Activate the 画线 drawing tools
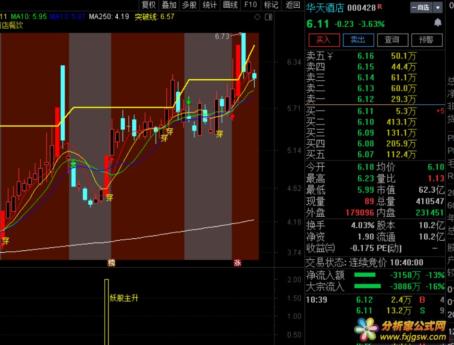The image size is (454, 345). (x=230, y=5)
